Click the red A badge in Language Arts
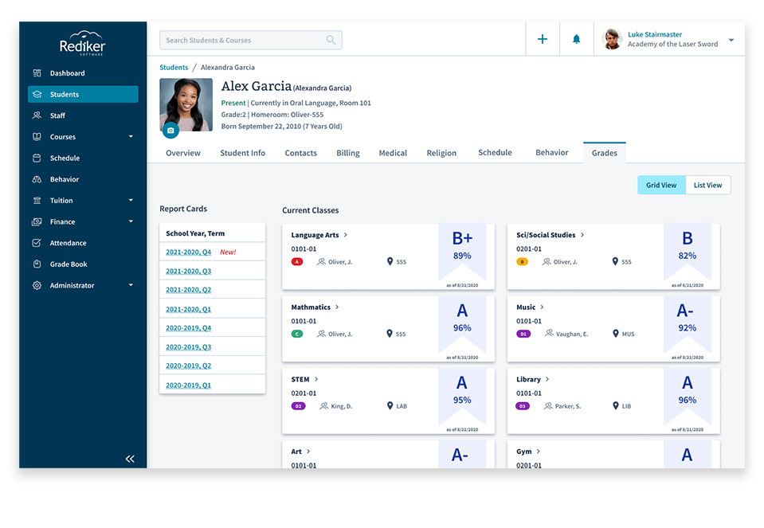 [x=296, y=261]
